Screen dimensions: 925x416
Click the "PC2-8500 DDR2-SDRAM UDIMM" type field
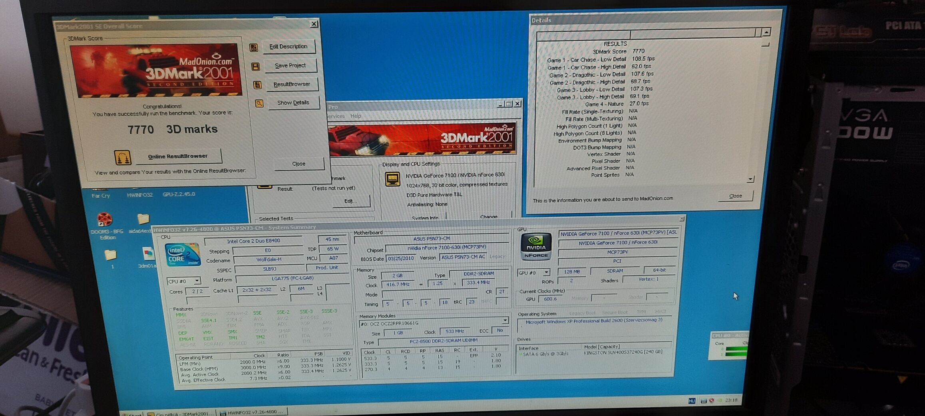(444, 341)
